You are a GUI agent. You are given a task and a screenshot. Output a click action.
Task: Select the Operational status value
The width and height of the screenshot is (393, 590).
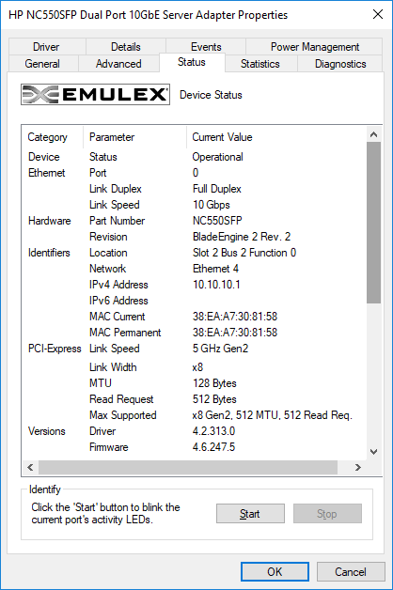point(217,157)
